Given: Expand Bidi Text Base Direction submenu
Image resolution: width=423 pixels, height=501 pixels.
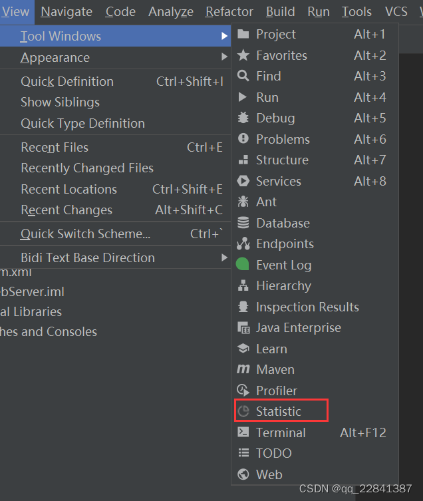Looking at the screenshot, I should 225,257.
